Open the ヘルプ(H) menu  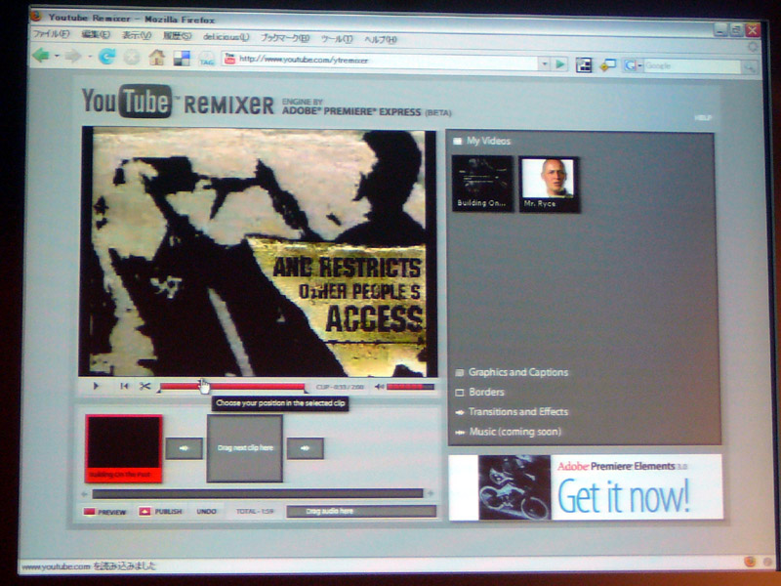click(381, 39)
